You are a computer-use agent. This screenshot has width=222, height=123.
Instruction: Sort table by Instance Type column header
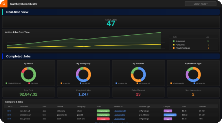145,107
